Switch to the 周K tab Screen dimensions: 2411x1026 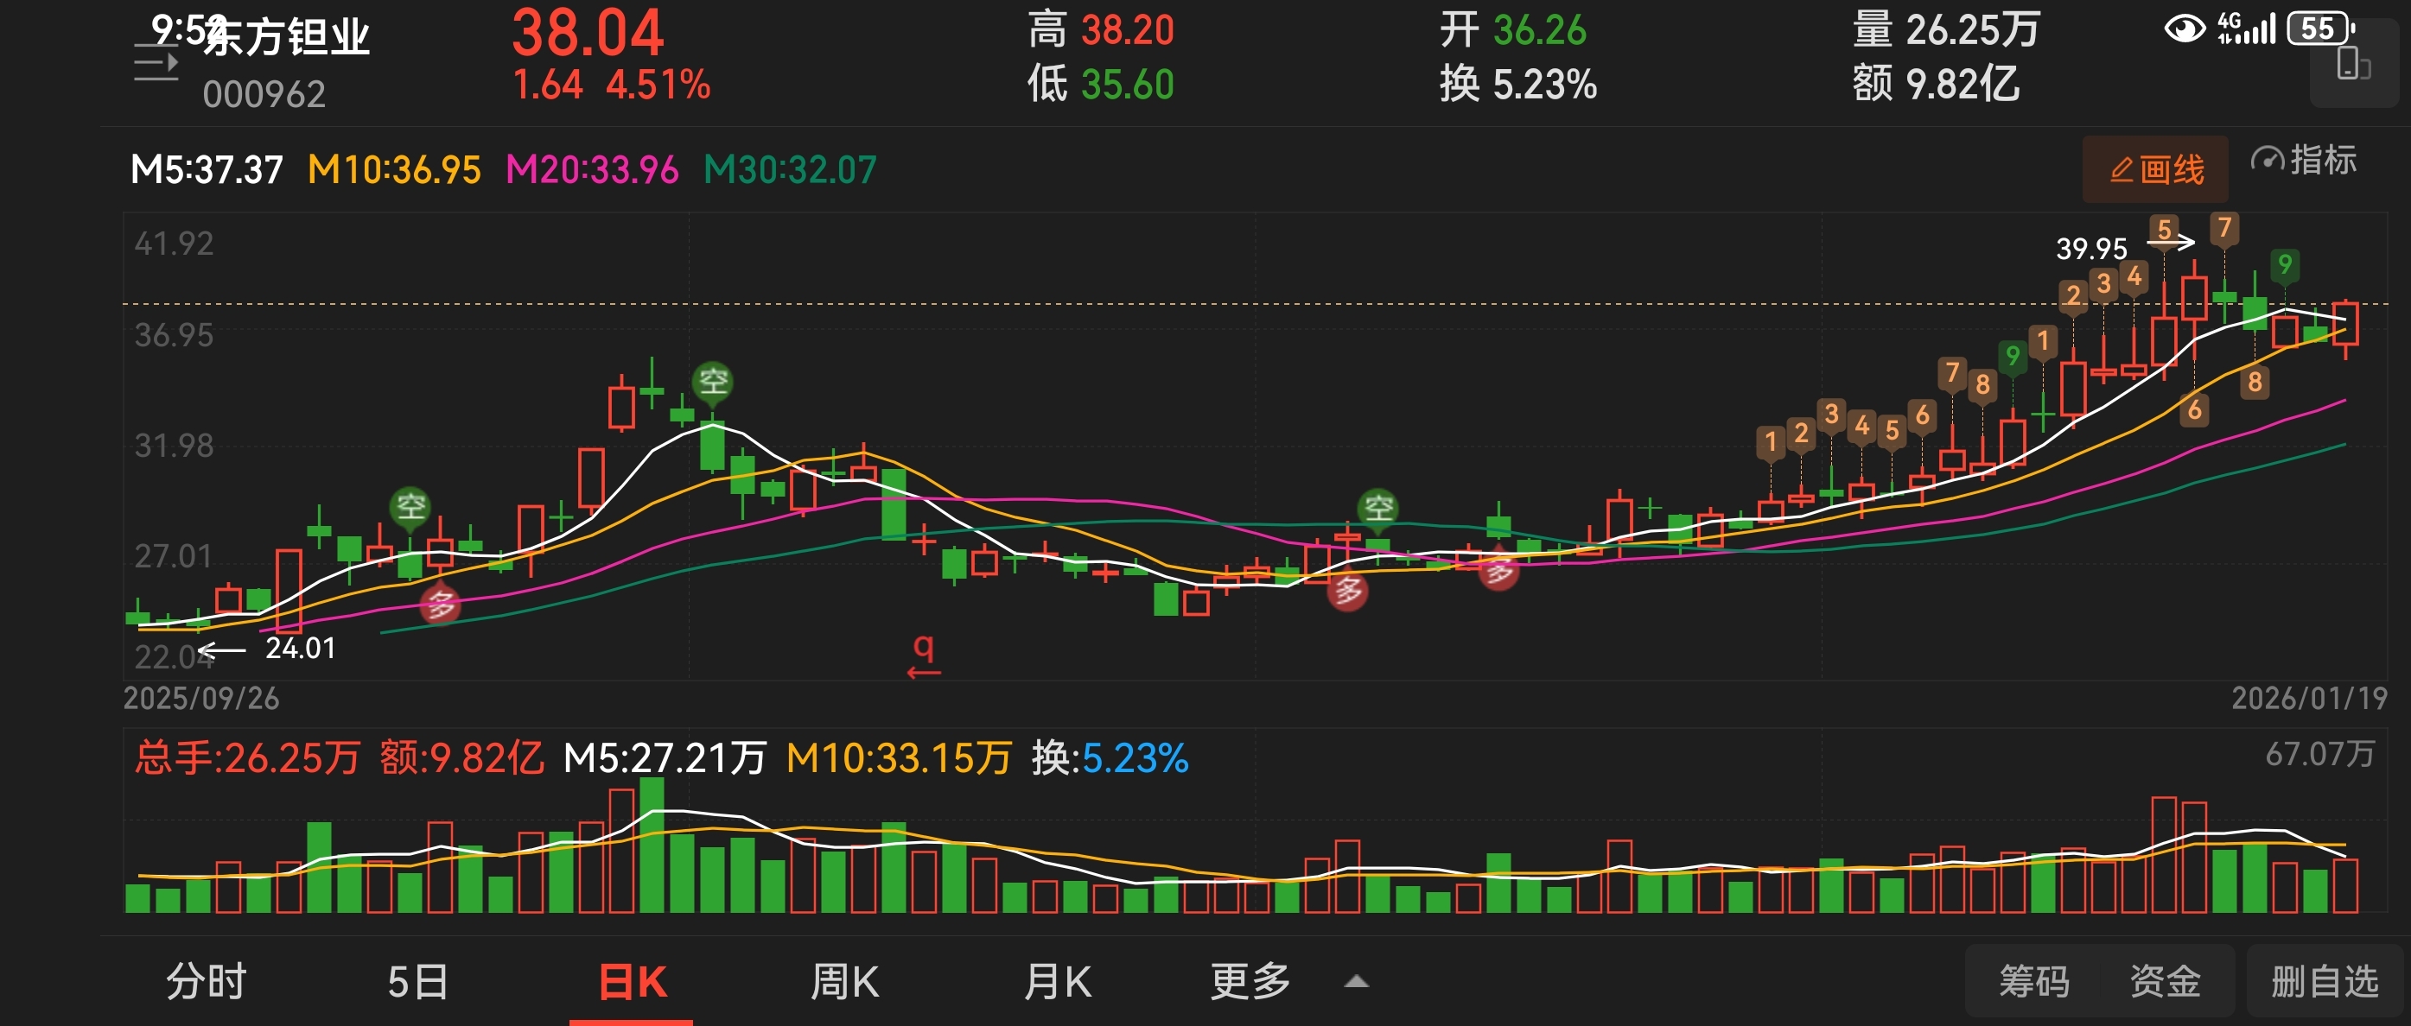click(x=843, y=981)
